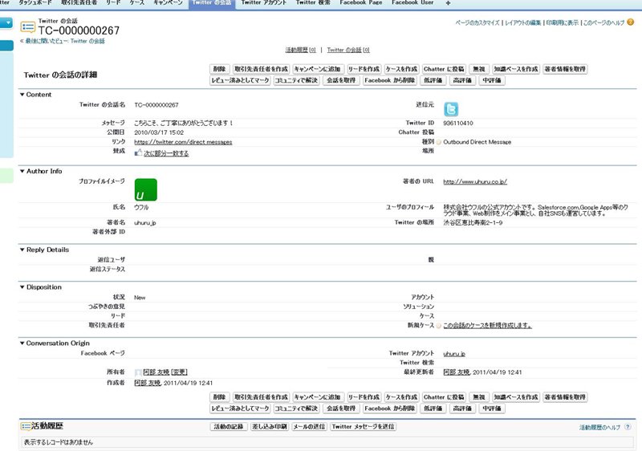642x451 pixels.
Task: Click the 活動履歴 section icon
Action: pos(26,426)
